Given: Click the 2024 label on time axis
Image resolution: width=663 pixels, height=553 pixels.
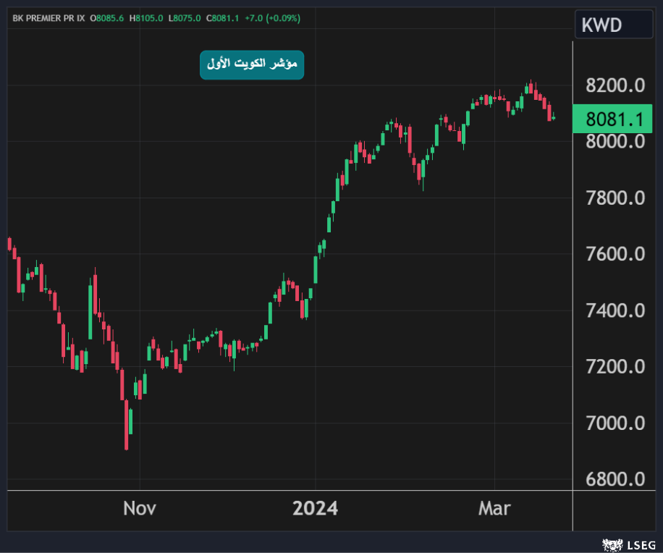Looking at the screenshot, I should [x=315, y=508].
